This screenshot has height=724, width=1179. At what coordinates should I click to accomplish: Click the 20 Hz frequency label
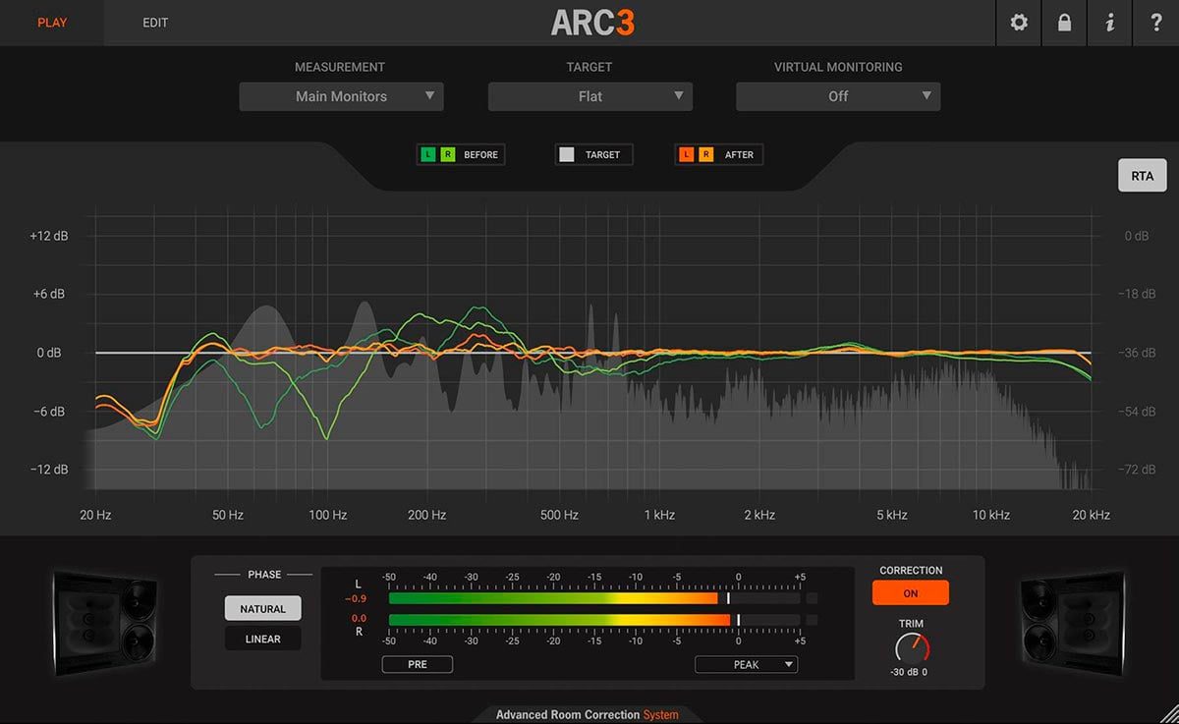point(95,515)
